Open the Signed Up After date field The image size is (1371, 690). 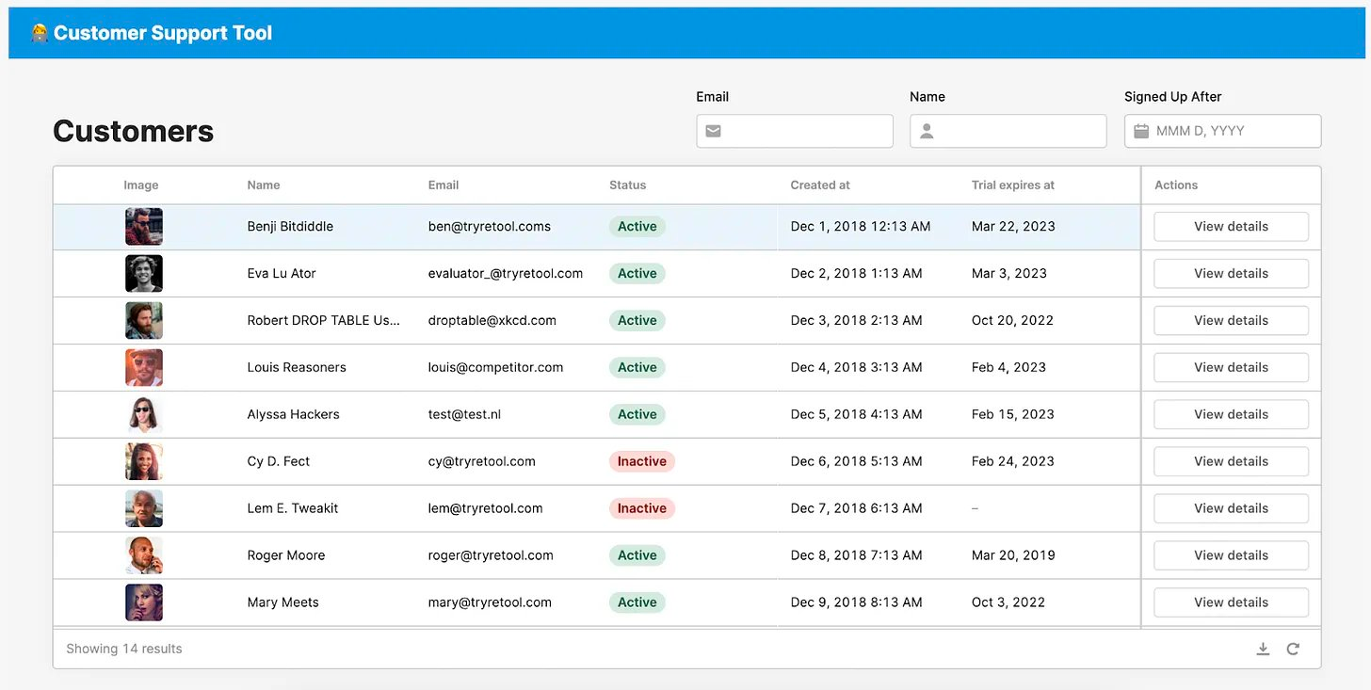pos(1222,131)
